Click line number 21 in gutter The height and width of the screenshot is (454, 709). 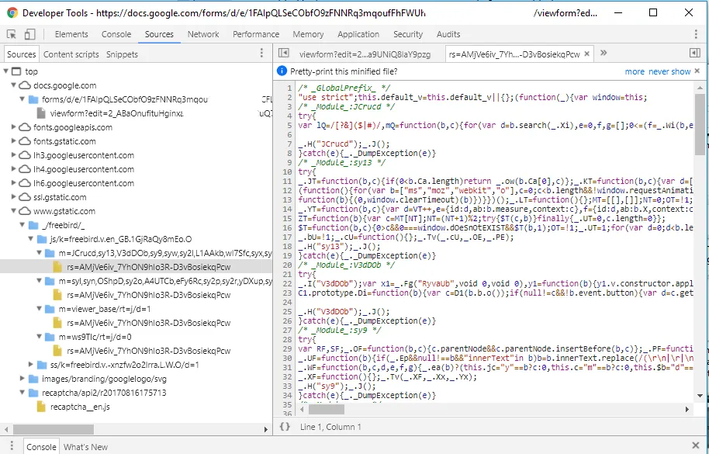coord(287,274)
